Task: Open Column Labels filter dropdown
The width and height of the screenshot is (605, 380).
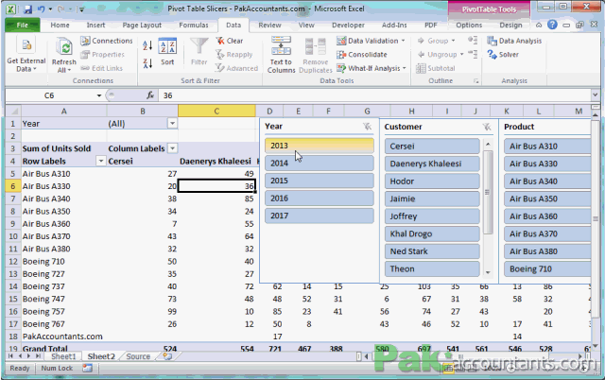Action: tap(172, 148)
